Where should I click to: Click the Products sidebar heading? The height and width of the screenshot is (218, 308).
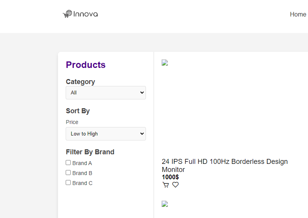tap(86, 65)
